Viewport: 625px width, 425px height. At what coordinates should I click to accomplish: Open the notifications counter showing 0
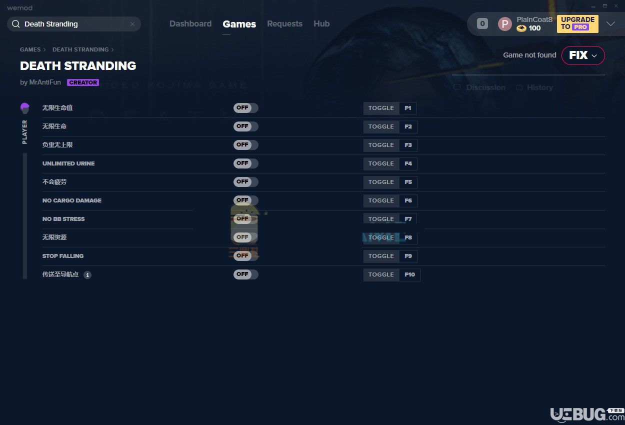click(x=482, y=23)
